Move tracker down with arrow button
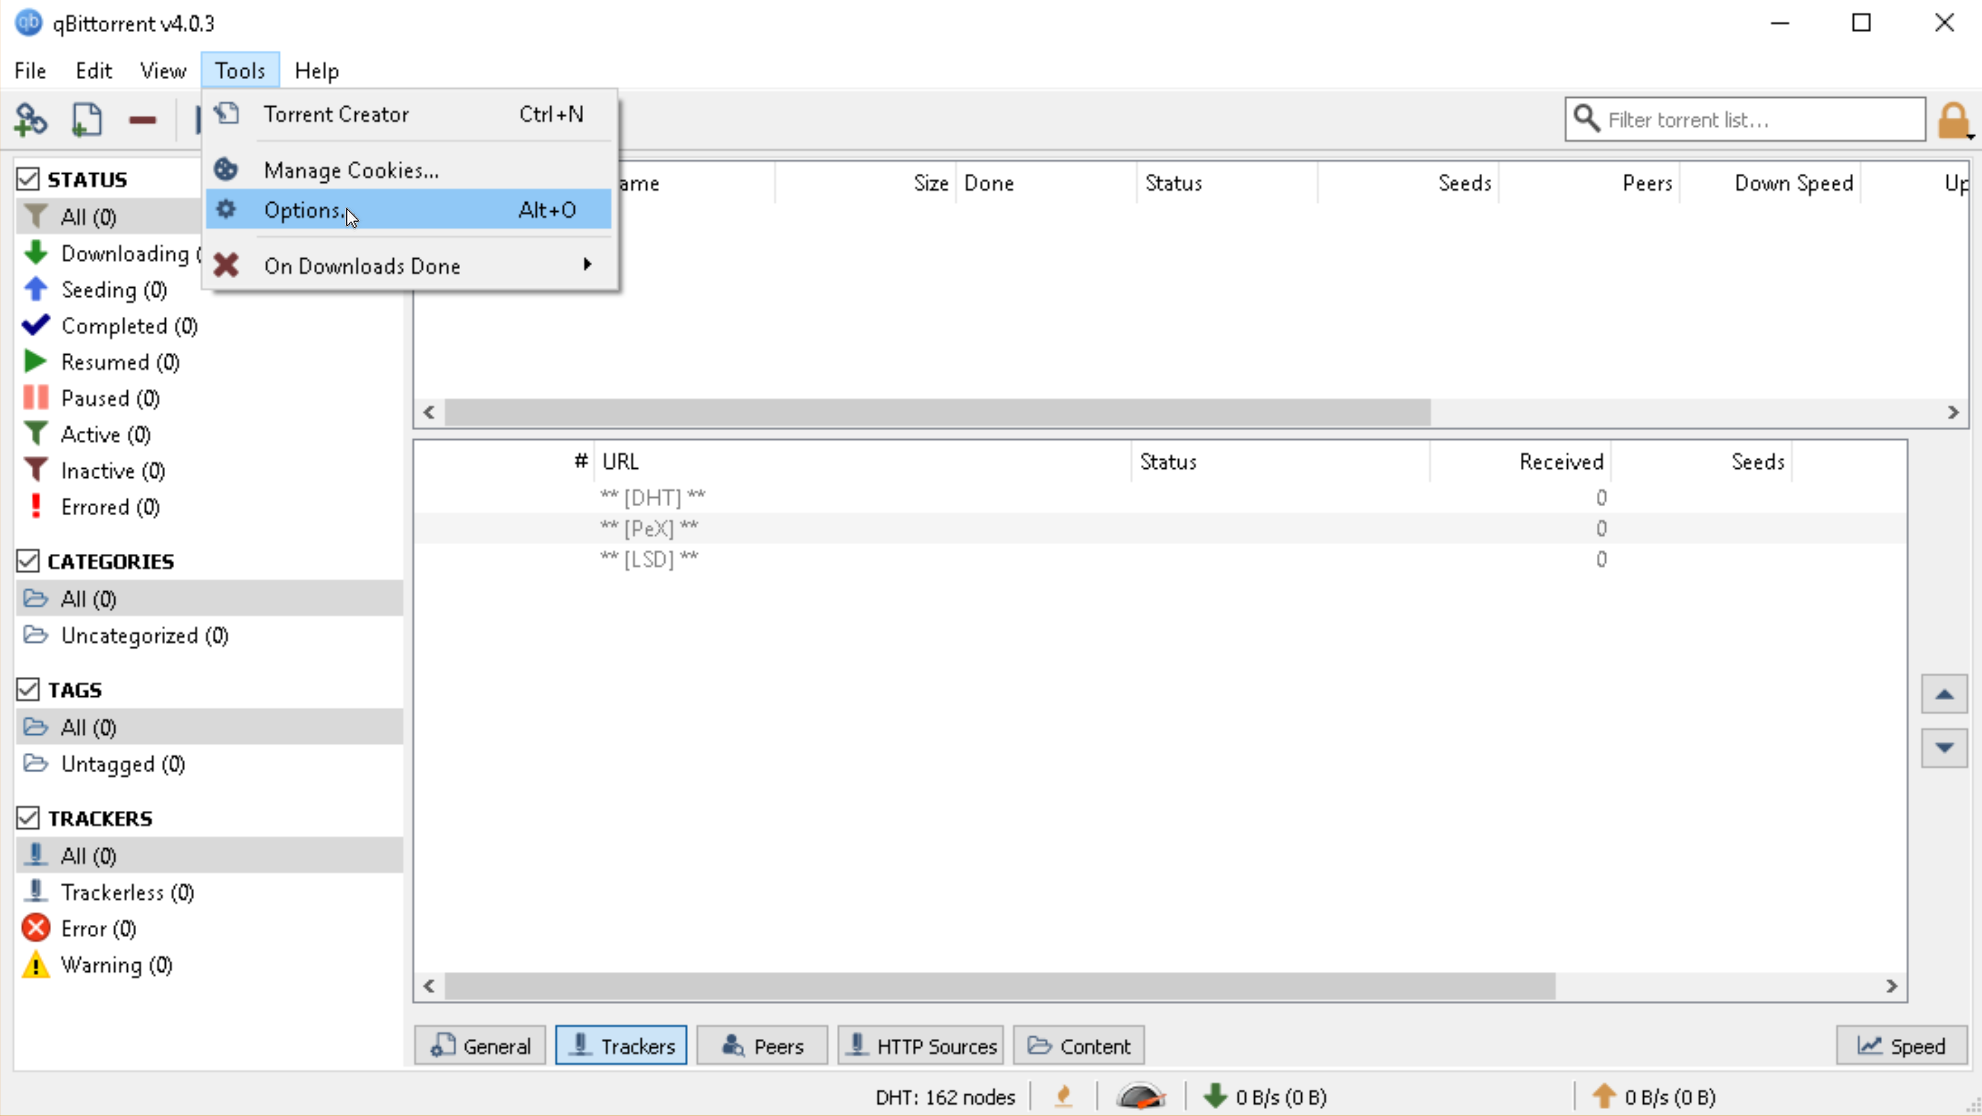 point(1945,748)
